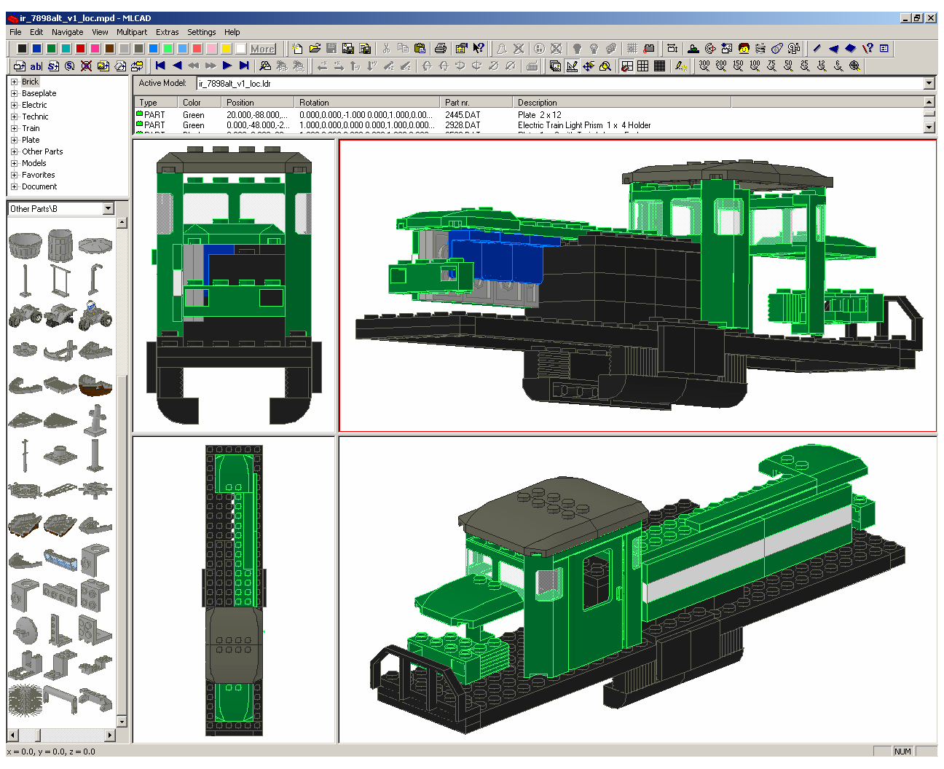Click the Print icon in toolbar
Image resolution: width=944 pixels, height=769 pixels.
click(441, 48)
